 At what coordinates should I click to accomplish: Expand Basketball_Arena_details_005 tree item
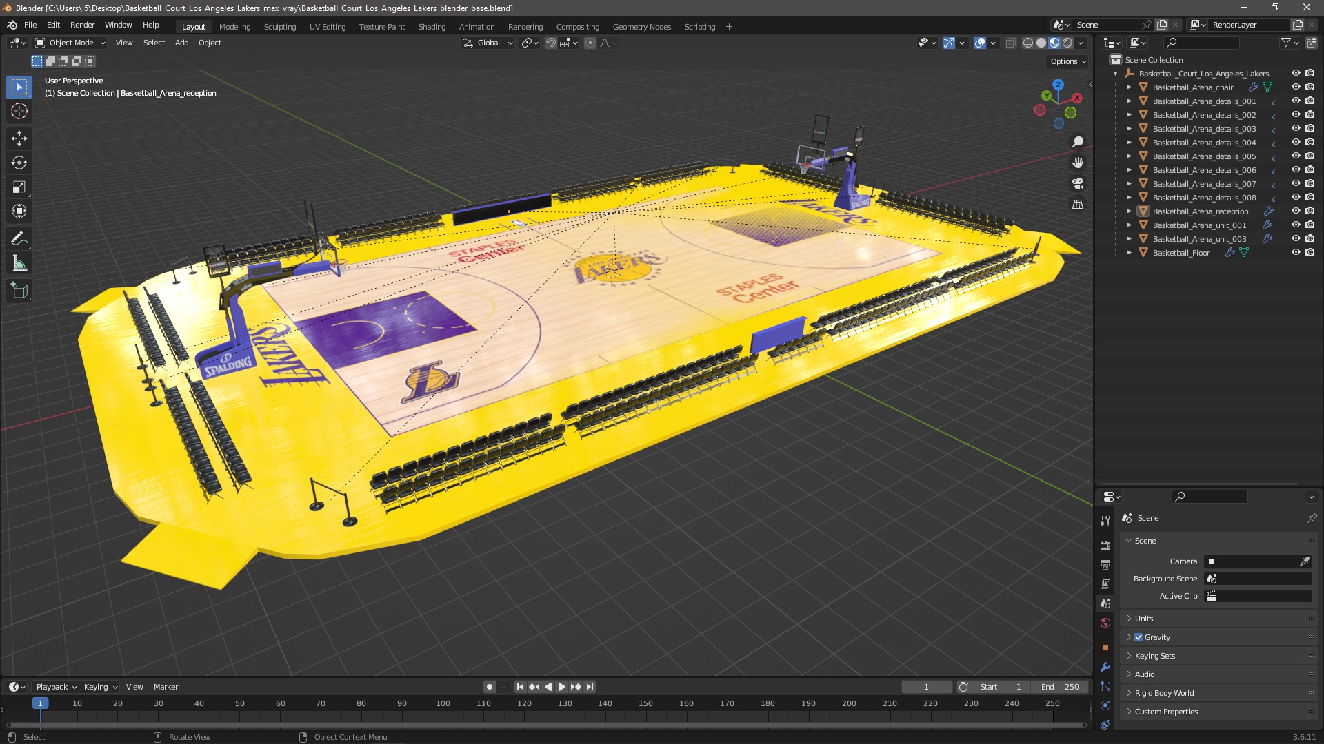pos(1129,156)
